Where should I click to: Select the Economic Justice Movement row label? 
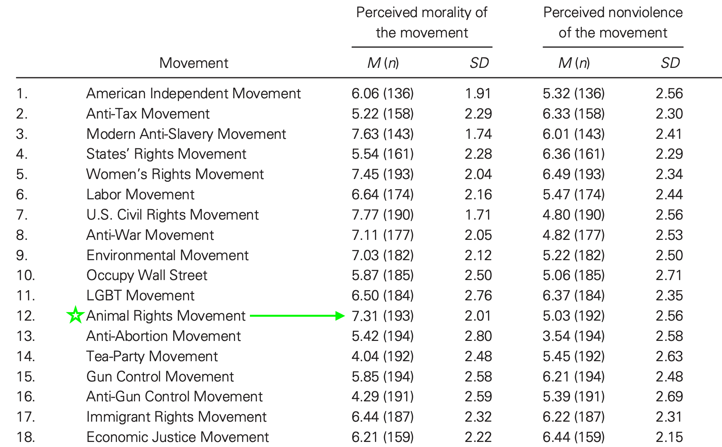click(x=177, y=437)
